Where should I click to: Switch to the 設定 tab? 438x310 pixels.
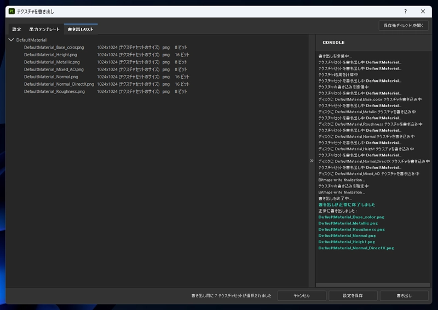[16, 30]
